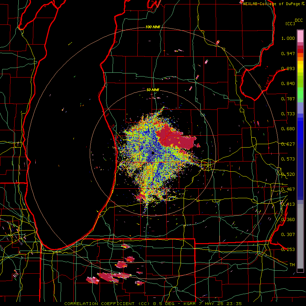Click the 0.467 scale value

coord(288,189)
